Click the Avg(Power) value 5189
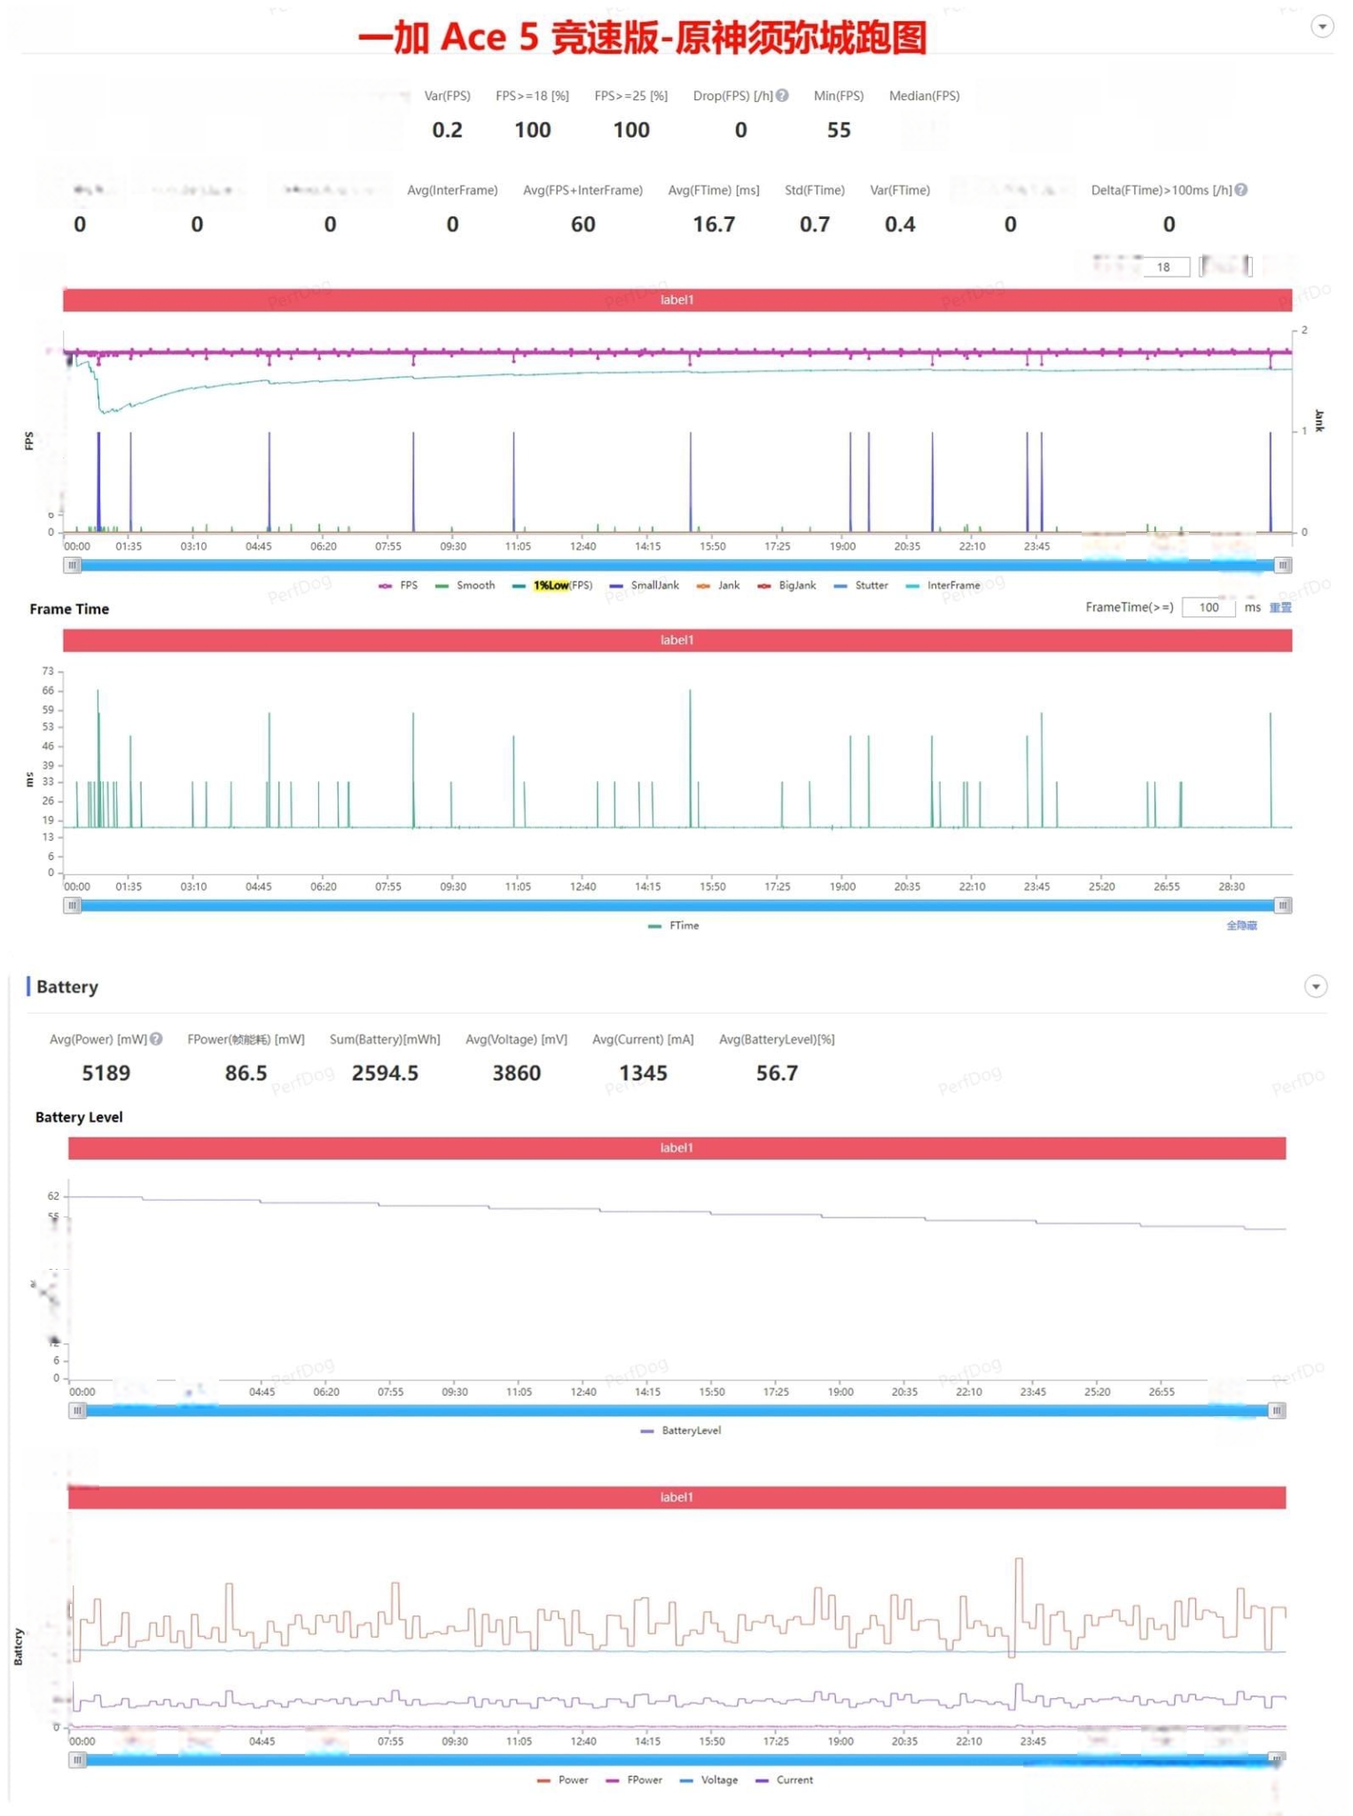This screenshot has height=1816, width=1353. click(106, 1073)
